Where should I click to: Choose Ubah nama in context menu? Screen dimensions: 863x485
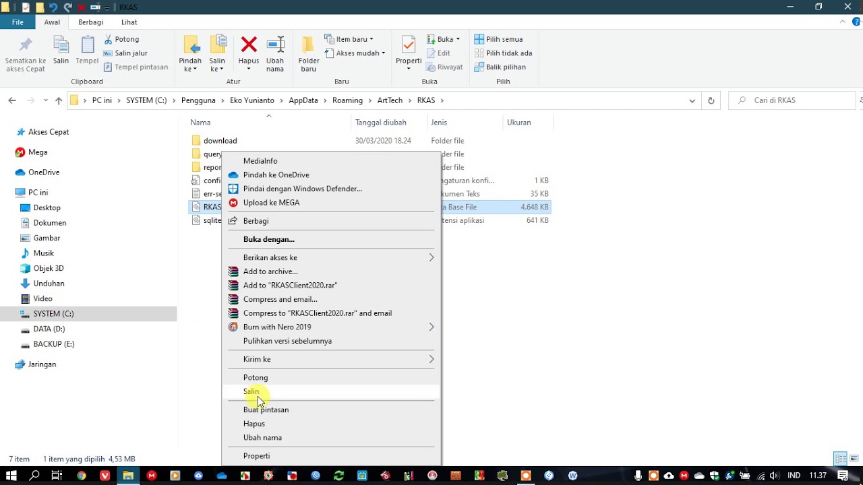(x=331, y=437)
